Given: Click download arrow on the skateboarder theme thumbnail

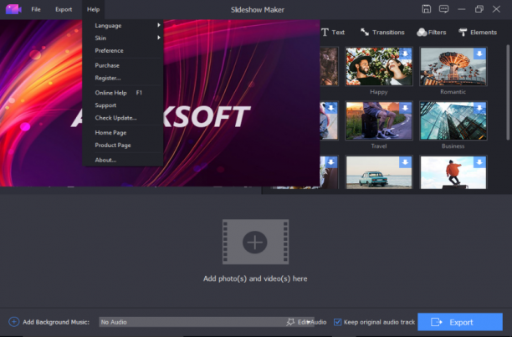Looking at the screenshot, I should 479,162.
